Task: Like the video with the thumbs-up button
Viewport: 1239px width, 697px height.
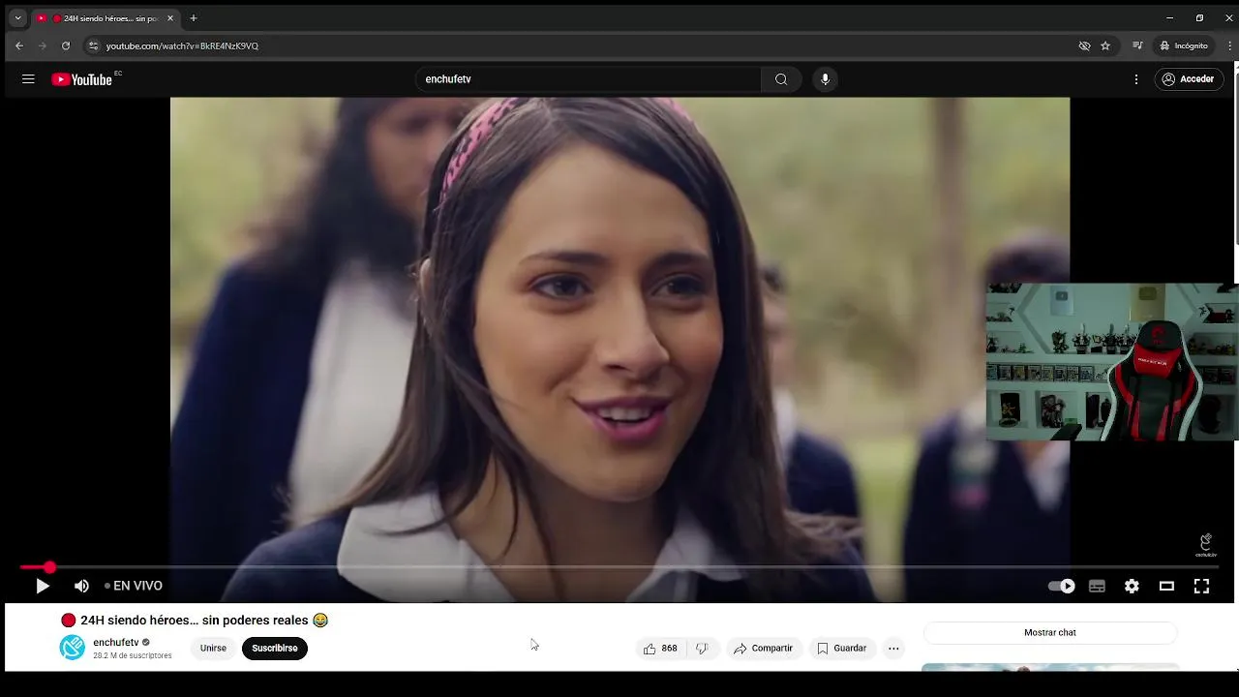Action: (661, 649)
